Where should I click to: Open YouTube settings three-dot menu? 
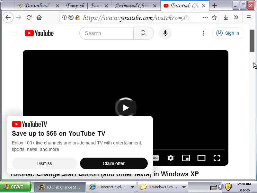pyautogui.click(x=203, y=33)
